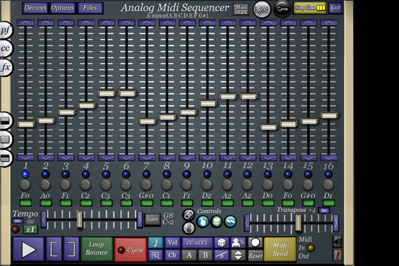Image resolution: width=399 pixels, height=266 pixels.
Task: Toggle the Cycle mode button
Action: [131, 249]
